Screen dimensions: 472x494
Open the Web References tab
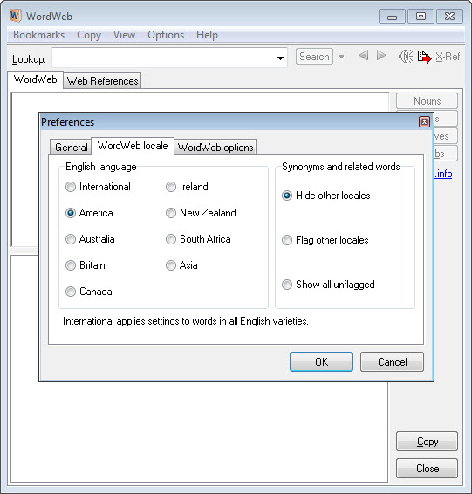tap(102, 81)
